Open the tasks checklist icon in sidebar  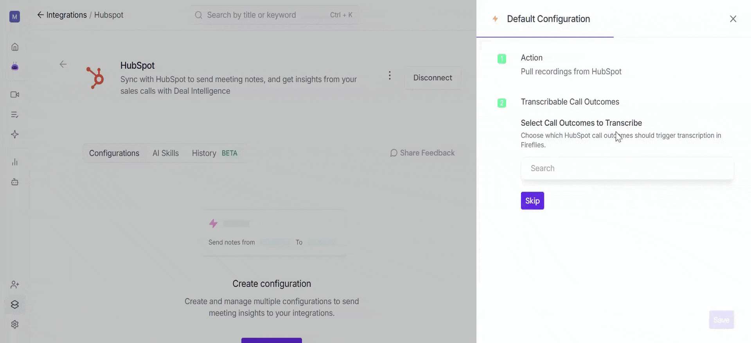15,114
